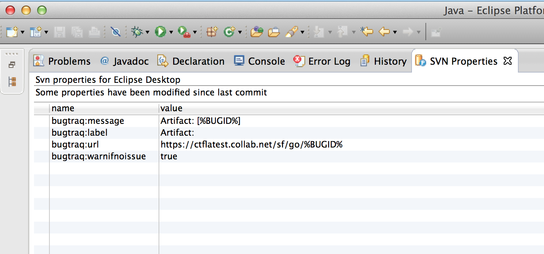Screen dimensions: 544x254
Task: Click the Skip All Breakpoints icon
Action: pyautogui.click(x=115, y=32)
